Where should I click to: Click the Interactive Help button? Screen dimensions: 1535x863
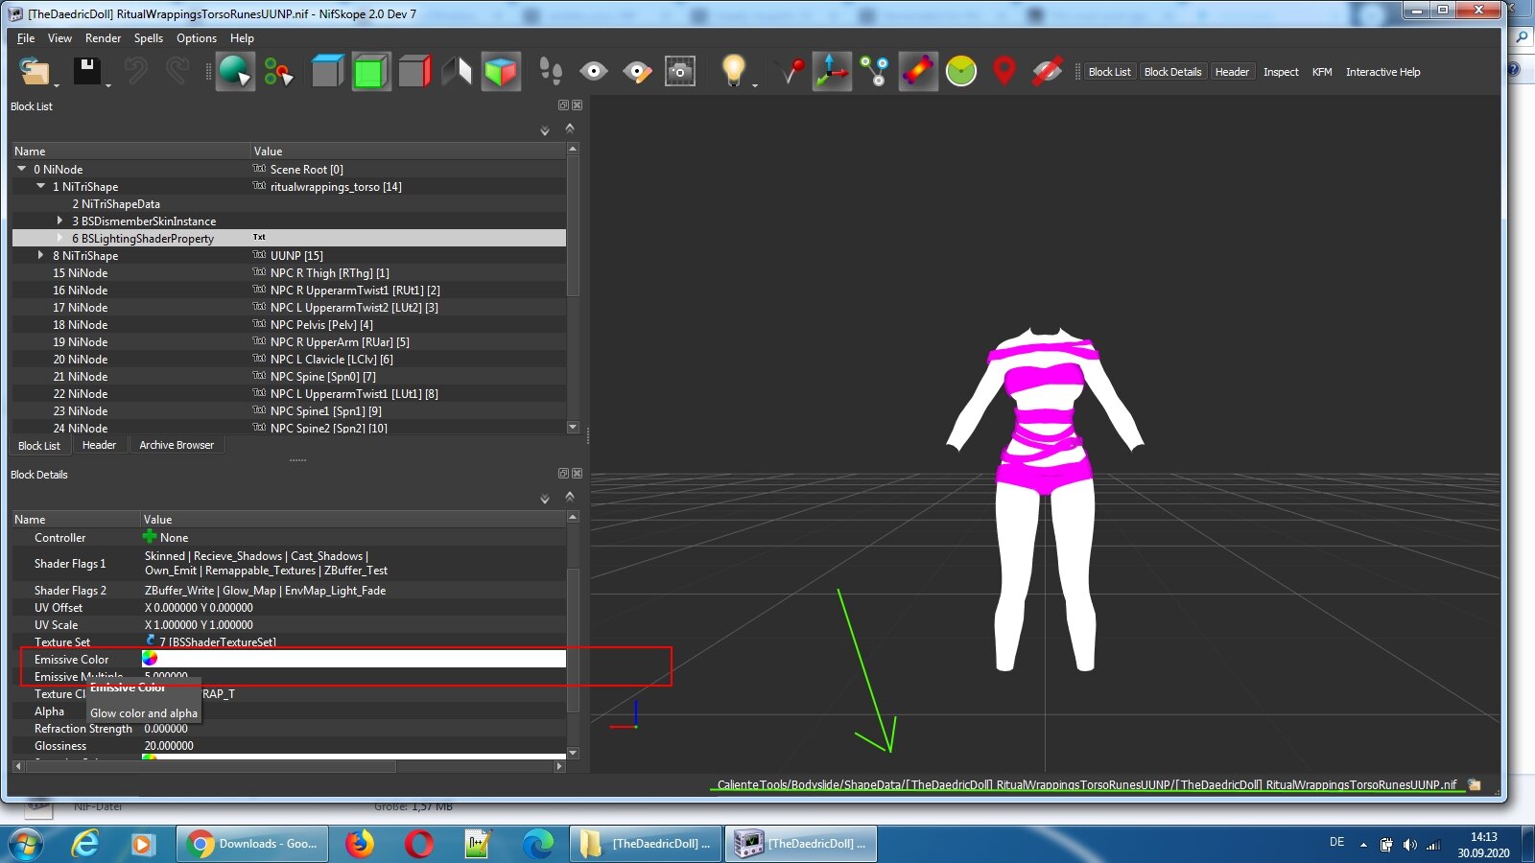[1382, 72]
